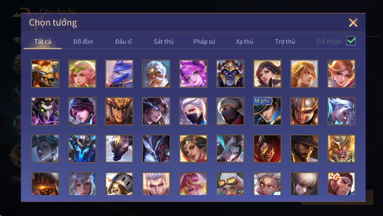
Task: Choose the hero marked M phí
Action: tap(267, 111)
